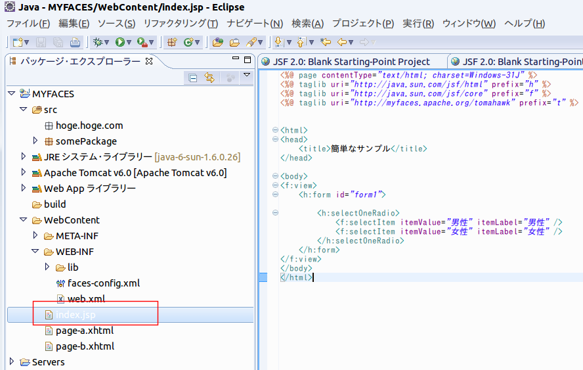Open Back history dropdown arrow
Viewport: 583px width, 370px height.
351,43
